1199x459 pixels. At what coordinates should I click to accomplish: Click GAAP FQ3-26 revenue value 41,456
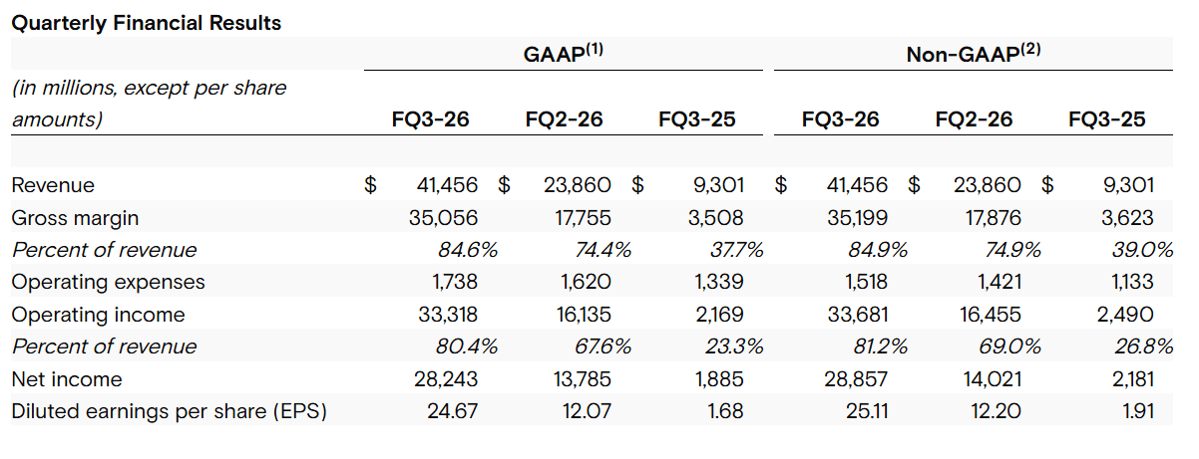pos(447,185)
